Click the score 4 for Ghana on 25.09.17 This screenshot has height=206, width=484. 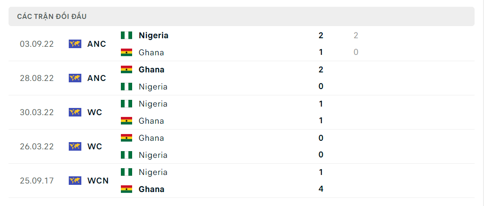[x=321, y=189]
